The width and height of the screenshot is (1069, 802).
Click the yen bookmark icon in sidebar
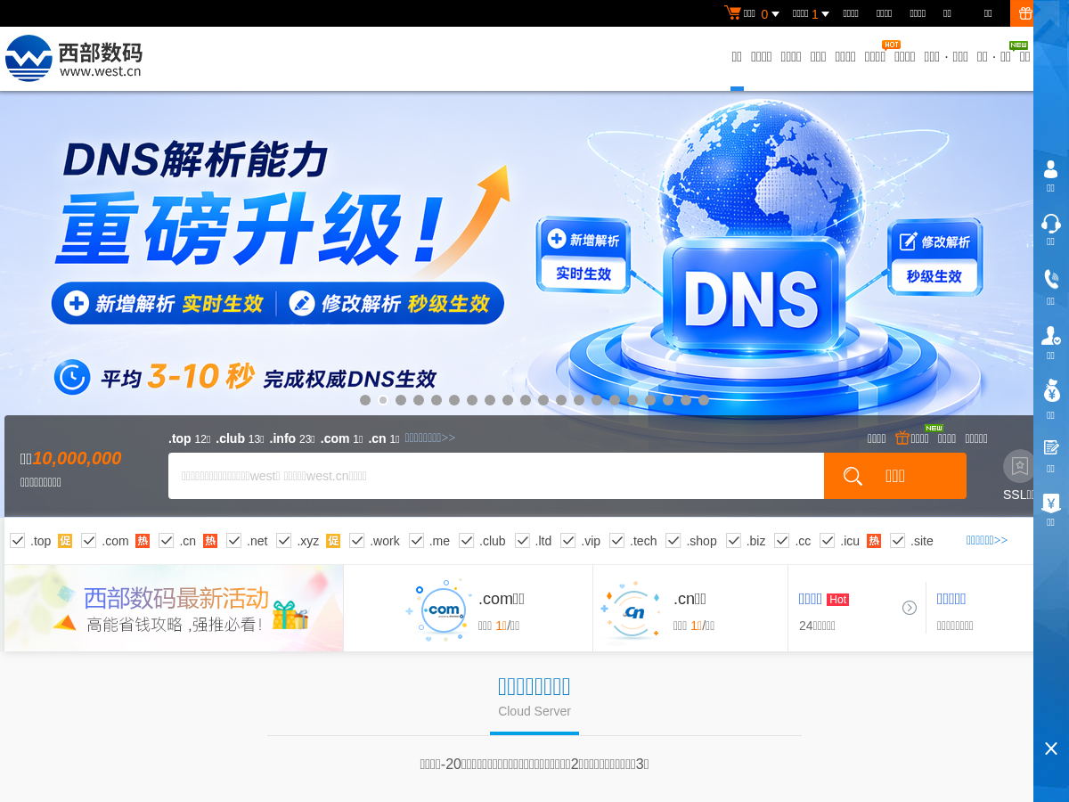(1050, 503)
